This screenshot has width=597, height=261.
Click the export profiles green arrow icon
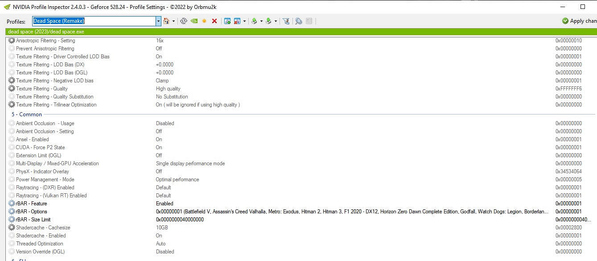(254, 21)
